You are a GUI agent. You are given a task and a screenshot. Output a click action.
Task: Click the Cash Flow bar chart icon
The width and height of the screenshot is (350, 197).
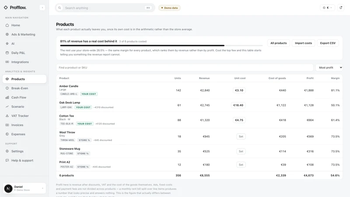tap(7, 97)
